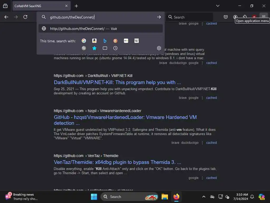This screenshot has height=203, width=270.
Task: Open cached link below 'machines running on linux' snippet
Action: [211, 63]
